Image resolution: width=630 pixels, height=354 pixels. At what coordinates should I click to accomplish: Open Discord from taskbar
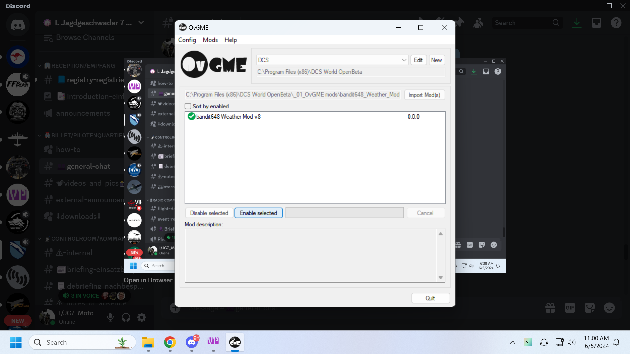[192, 342]
